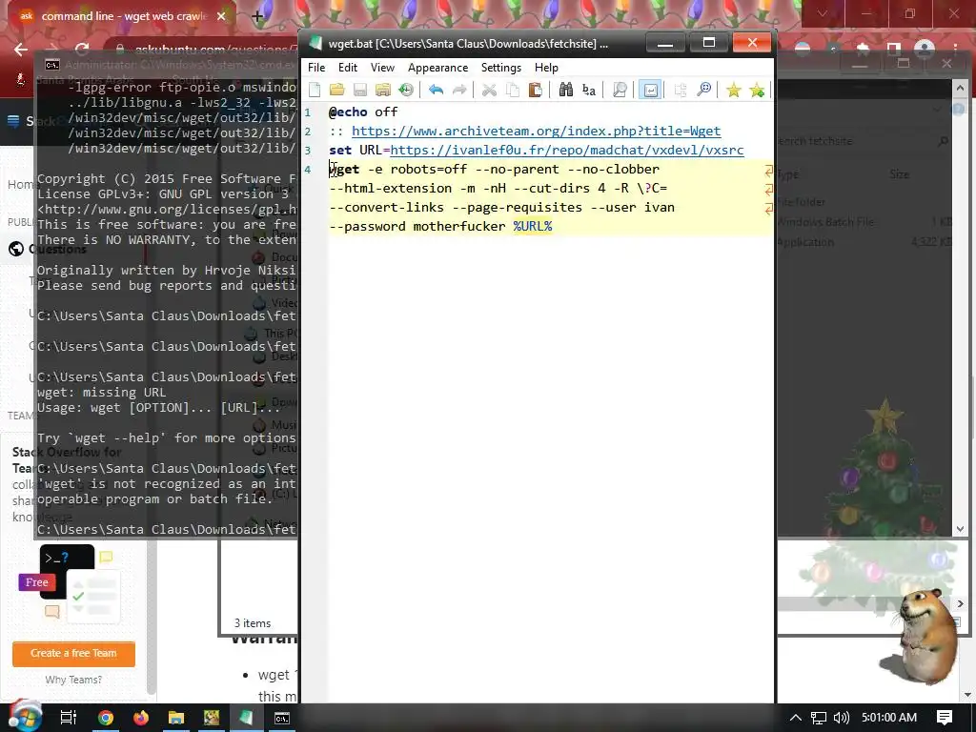Click the Chrome profile avatar icon
Image resolution: width=976 pixels, height=732 pixels.
click(x=925, y=50)
